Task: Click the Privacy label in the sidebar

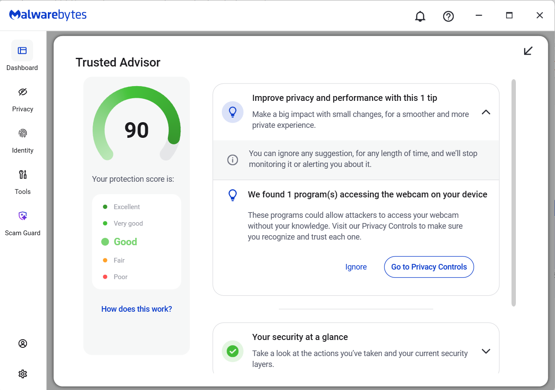Action: coord(23,109)
